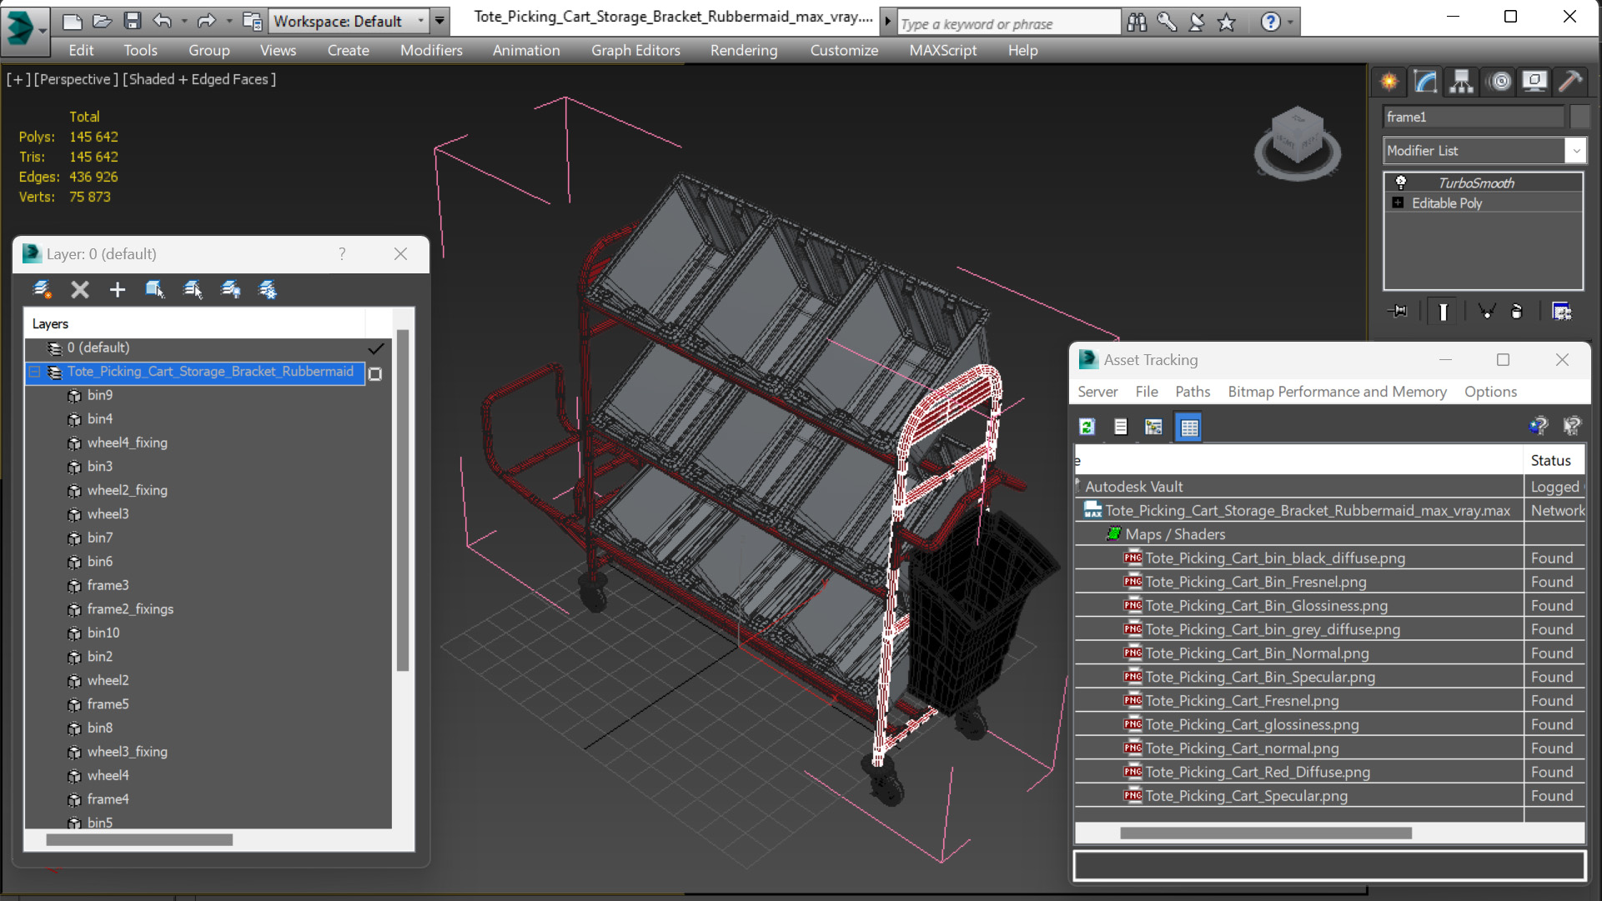Click the [Shaded + Edged Faces] viewport label
Screen dimensions: 1602x901
click(x=198, y=79)
